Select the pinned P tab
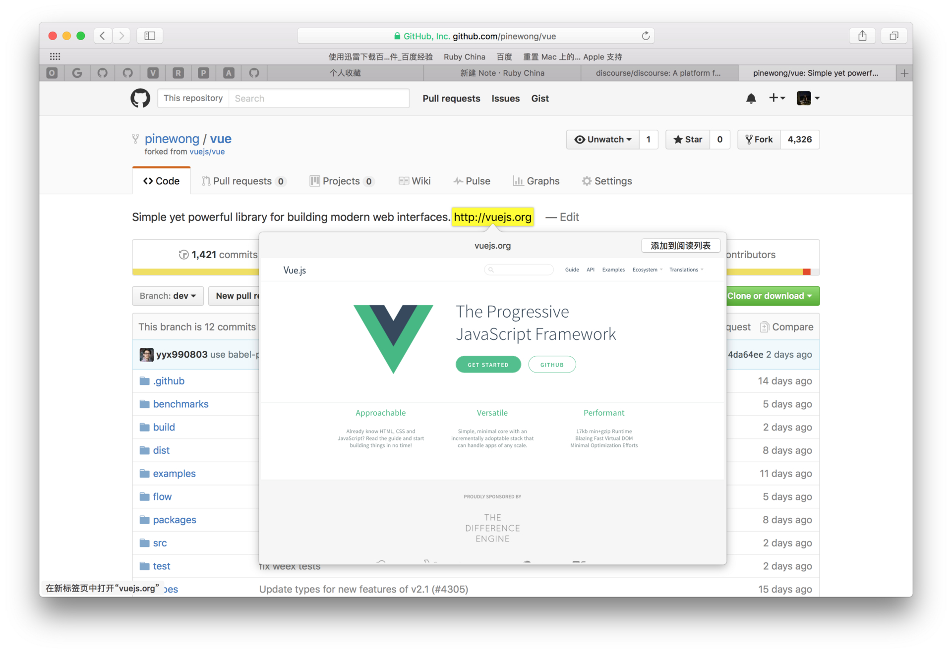 [x=204, y=73]
